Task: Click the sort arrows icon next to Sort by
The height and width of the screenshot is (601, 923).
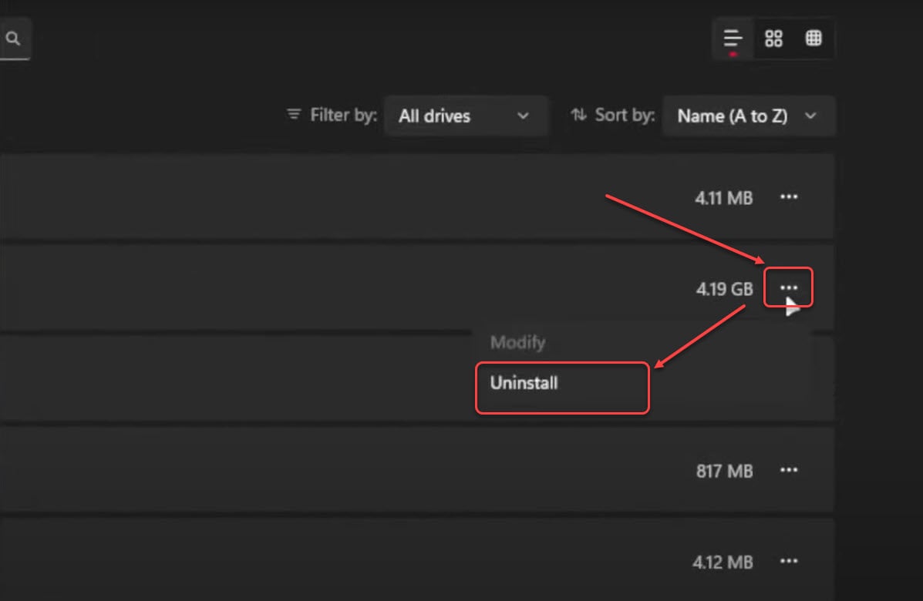Action: [x=578, y=115]
